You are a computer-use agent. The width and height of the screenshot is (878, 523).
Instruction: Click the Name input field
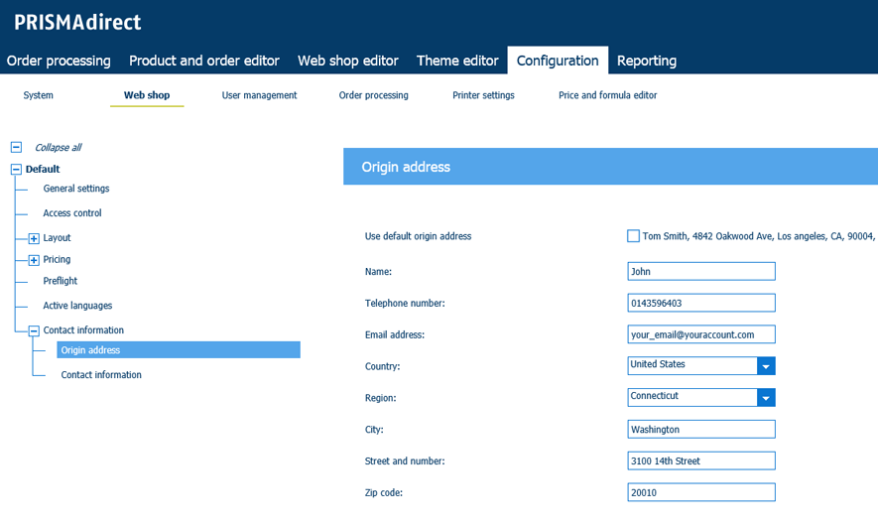(x=701, y=272)
